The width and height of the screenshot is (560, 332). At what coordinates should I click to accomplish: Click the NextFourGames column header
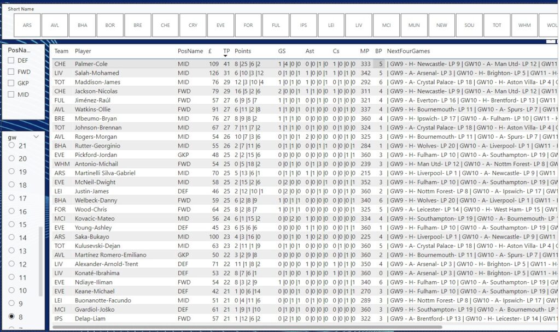click(x=408, y=51)
